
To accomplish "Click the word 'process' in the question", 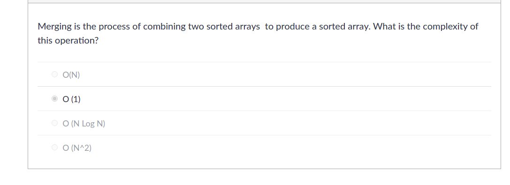I will (x=114, y=27).
